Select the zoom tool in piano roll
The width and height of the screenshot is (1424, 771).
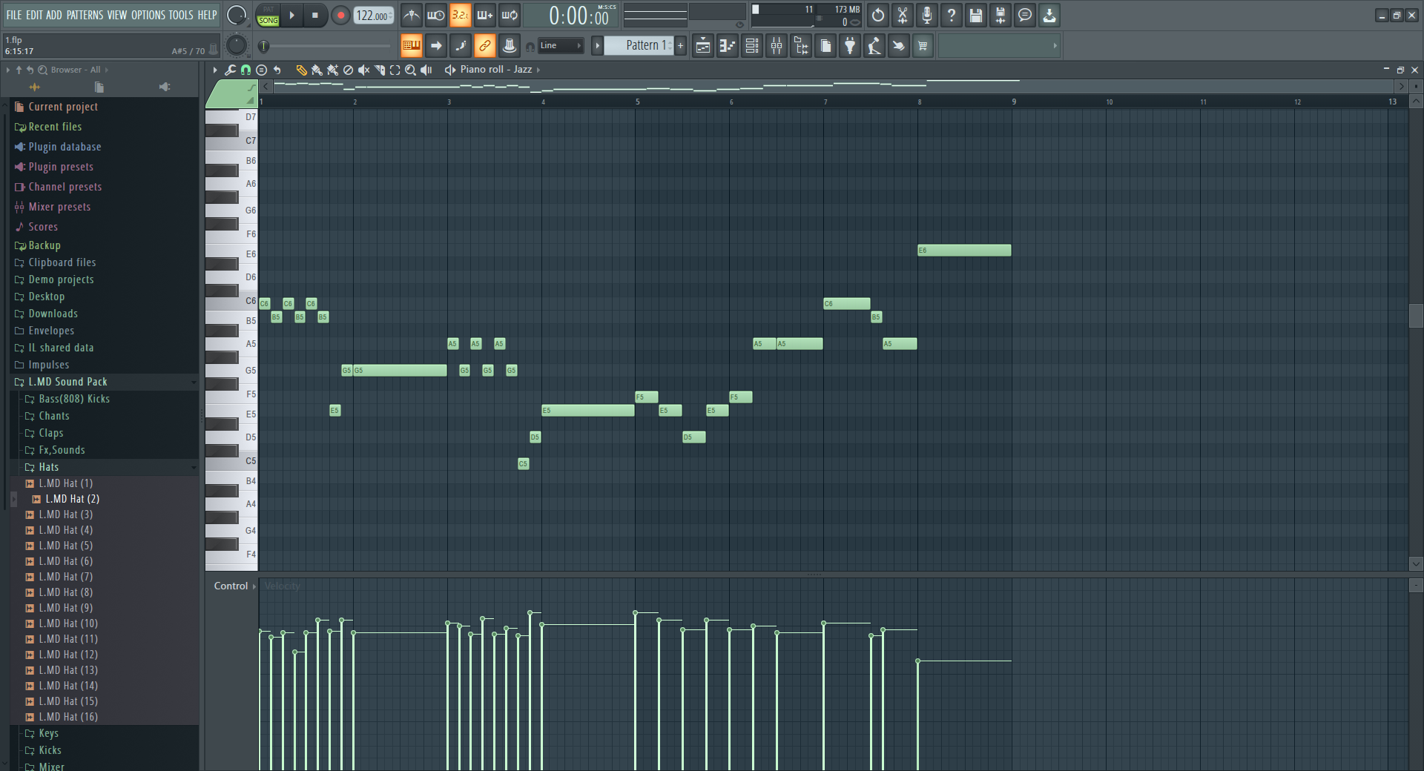click(410, 70)
